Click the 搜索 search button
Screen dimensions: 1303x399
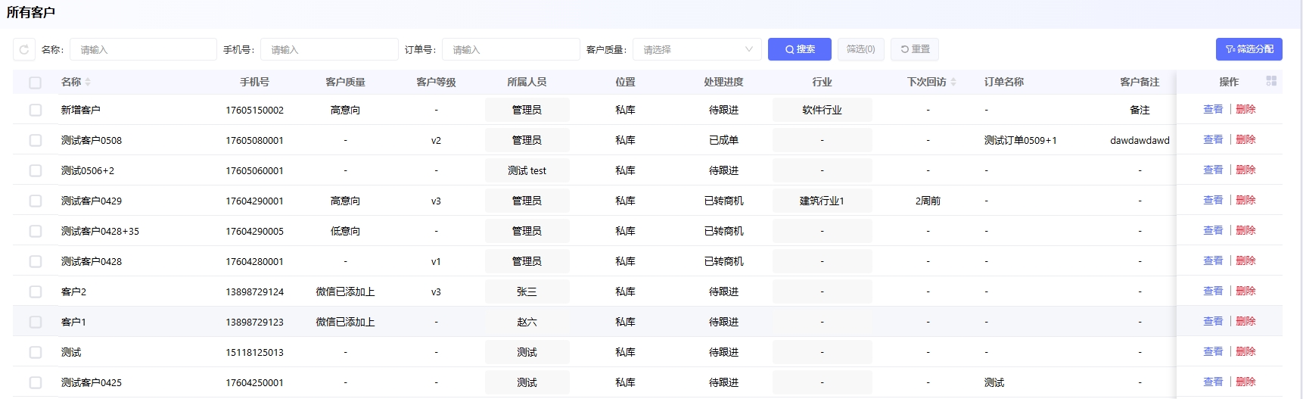point(799,49)
